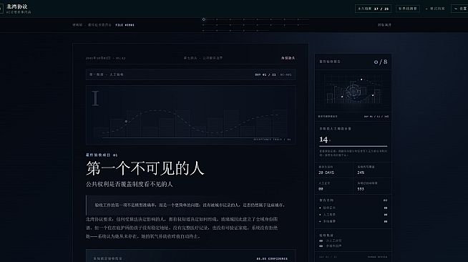This screenshot has height=262, width=468.
Task: Click the DAY 01 / 11 indicator
Action: click(x=265, y=74)
